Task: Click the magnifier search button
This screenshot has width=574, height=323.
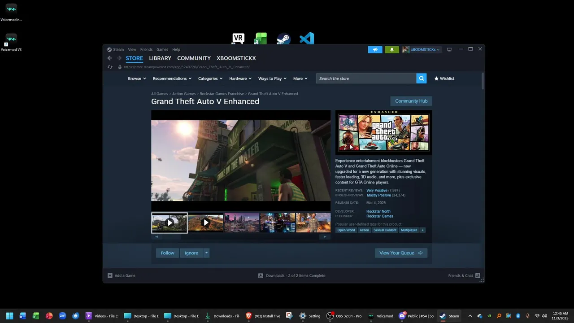Action: pyautogui.click(x=422, y=79)
